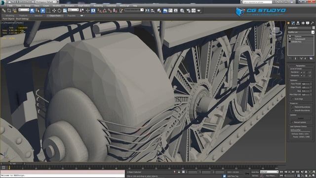
Task: Open the Edit menu
Action: click(x=10, y=6)
